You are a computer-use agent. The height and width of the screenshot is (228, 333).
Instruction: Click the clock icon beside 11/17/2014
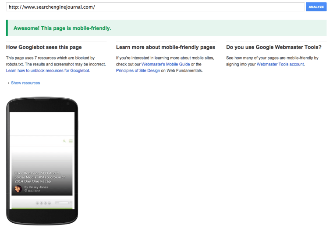[x=26, y=191]
